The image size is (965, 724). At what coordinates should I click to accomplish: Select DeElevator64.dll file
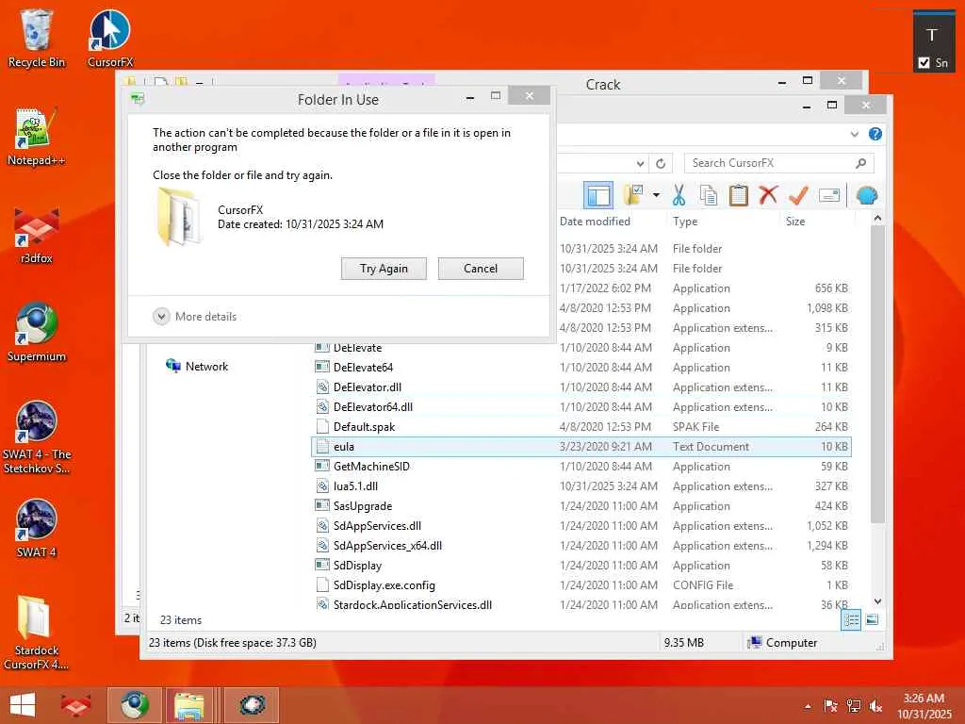581,407
